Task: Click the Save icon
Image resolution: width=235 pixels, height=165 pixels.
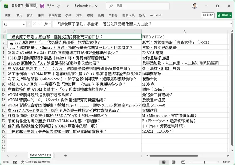Action: (42, 6)
